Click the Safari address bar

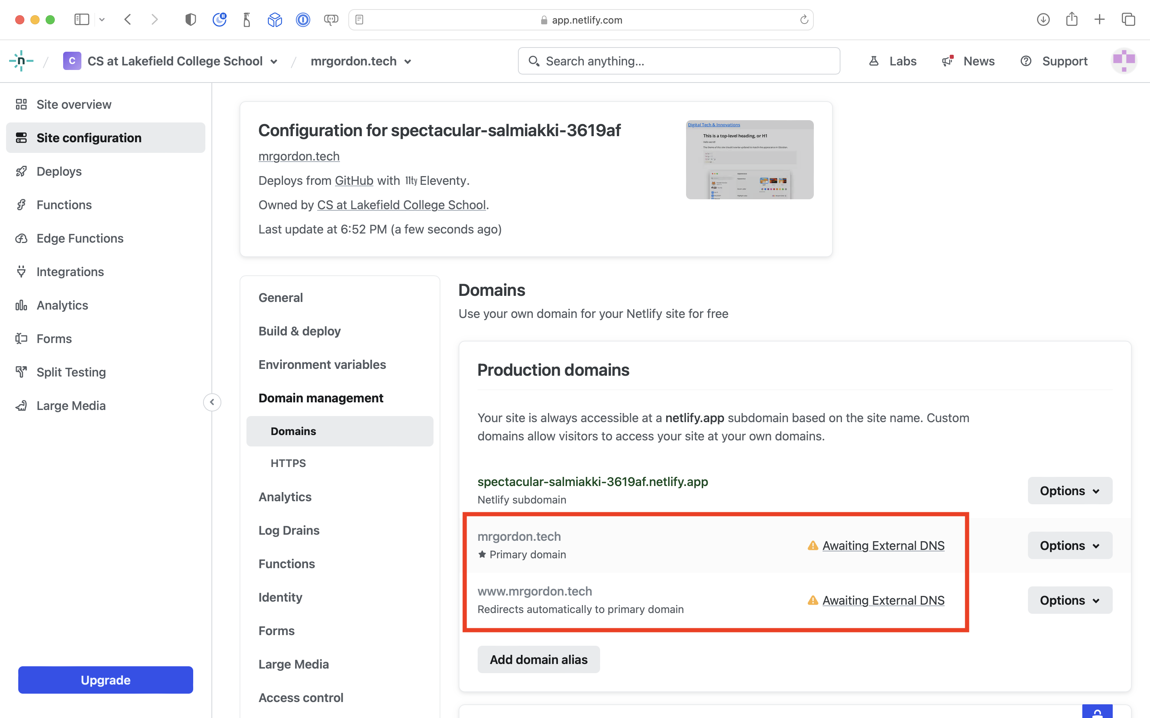581,19
